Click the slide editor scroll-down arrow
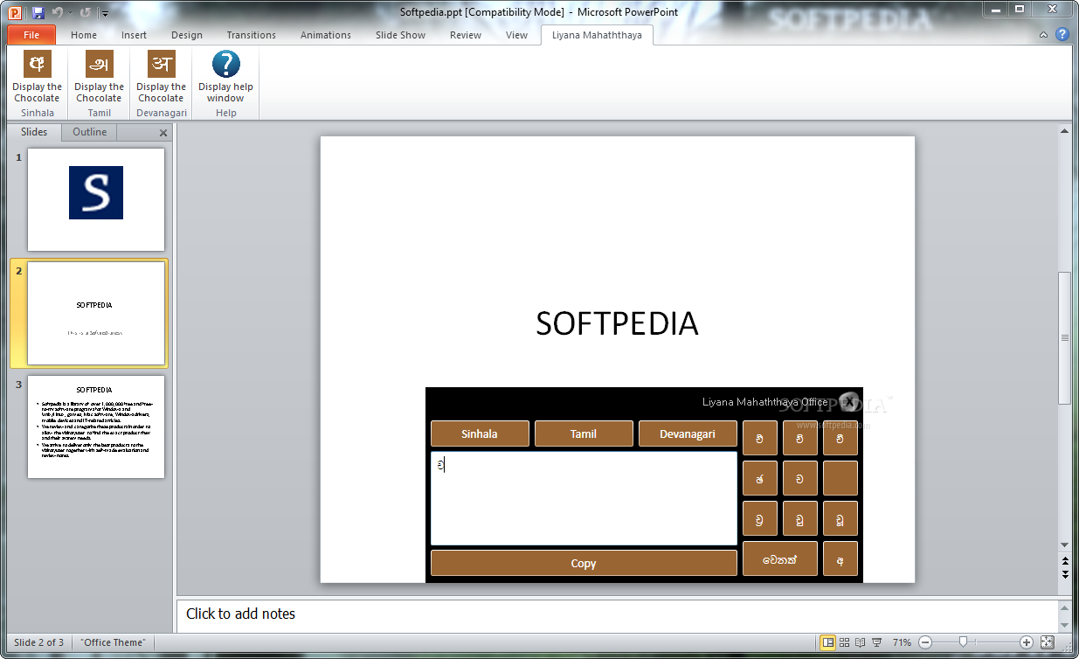This screenshot has width=1079, height=659. coord(1065,544)
